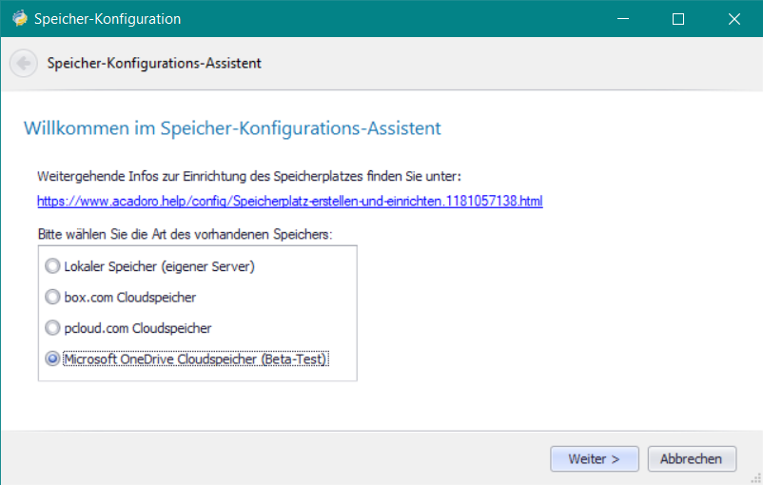
Task: Click the 'Speicher-Konfigurations-Assistent' header label
Action: 154,63
